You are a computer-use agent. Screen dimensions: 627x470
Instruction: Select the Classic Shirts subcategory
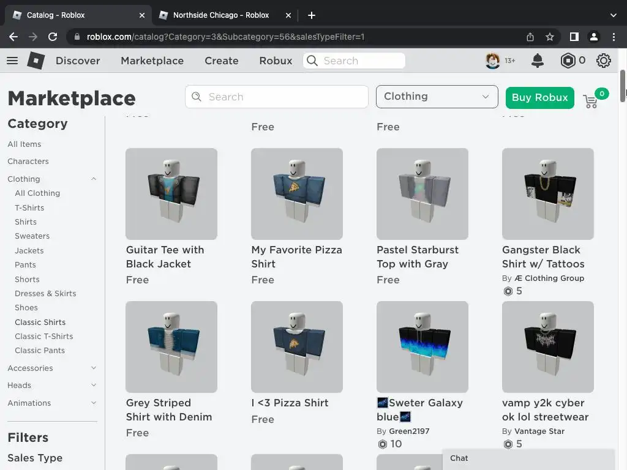tap(40, 322)
